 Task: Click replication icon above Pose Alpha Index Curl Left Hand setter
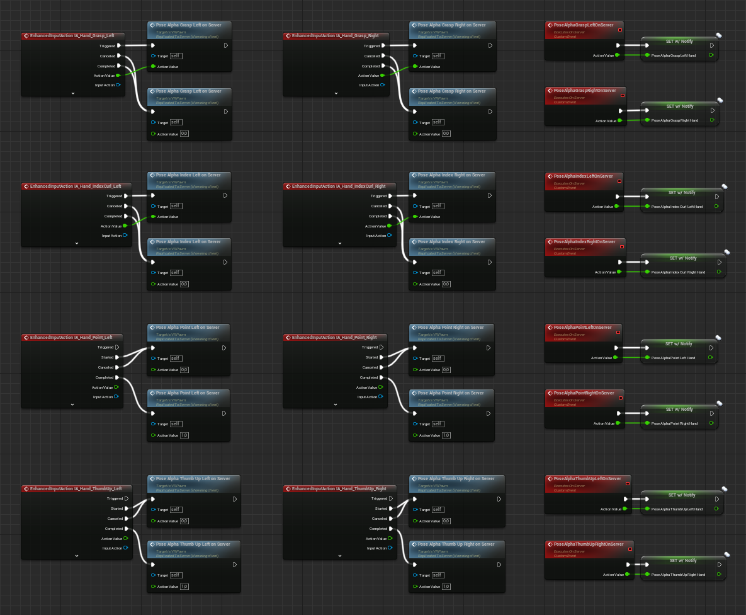tap(725, 187)
